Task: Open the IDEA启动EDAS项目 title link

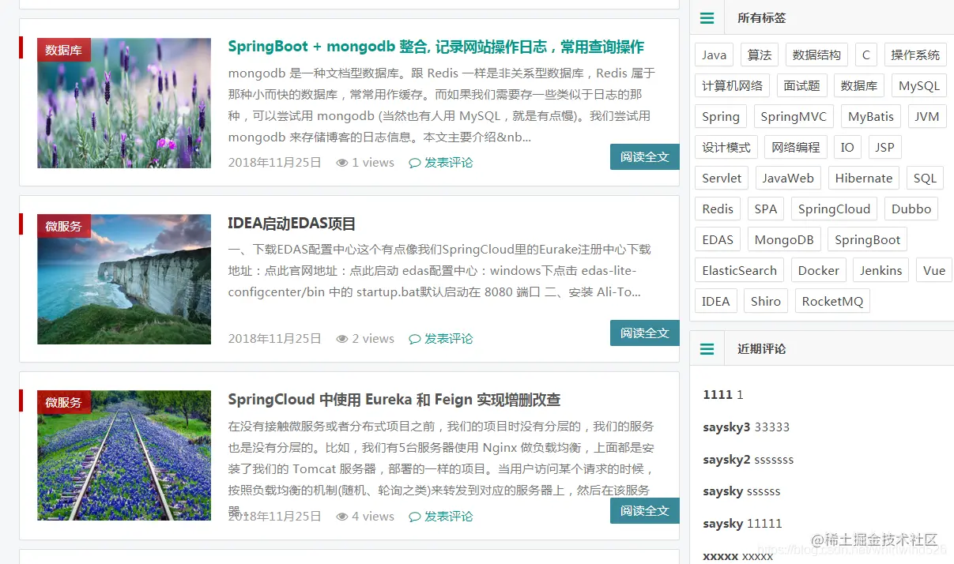Action: point(292,224)
